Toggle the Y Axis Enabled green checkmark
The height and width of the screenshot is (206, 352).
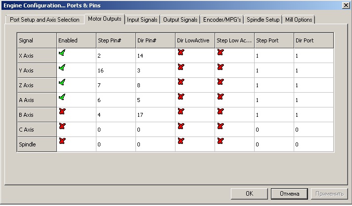pyautogui.click(x=62, y=67)
